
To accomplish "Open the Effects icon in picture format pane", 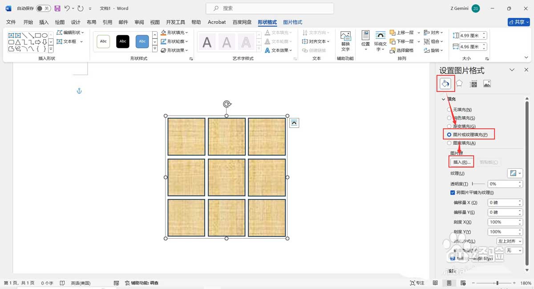I will pyautogui.click(x=459, y=83).
